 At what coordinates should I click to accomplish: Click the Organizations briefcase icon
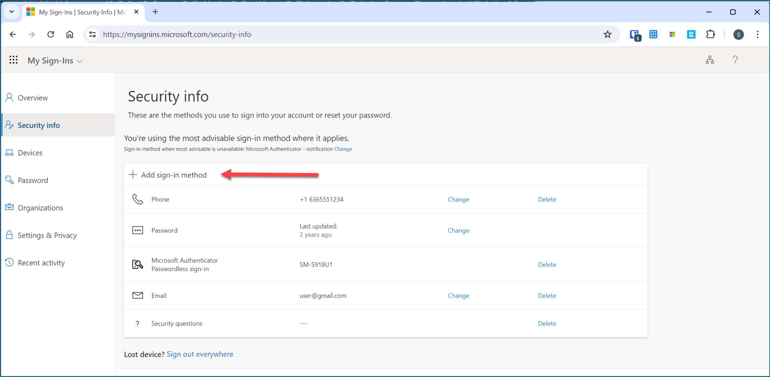tap(10, 207)
